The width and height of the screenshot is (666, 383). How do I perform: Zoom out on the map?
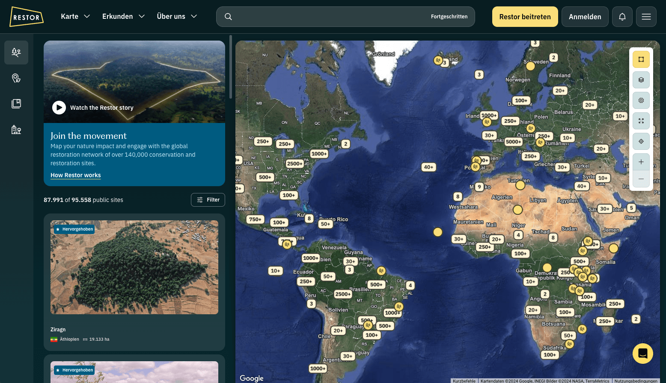(x=641, y=179)
